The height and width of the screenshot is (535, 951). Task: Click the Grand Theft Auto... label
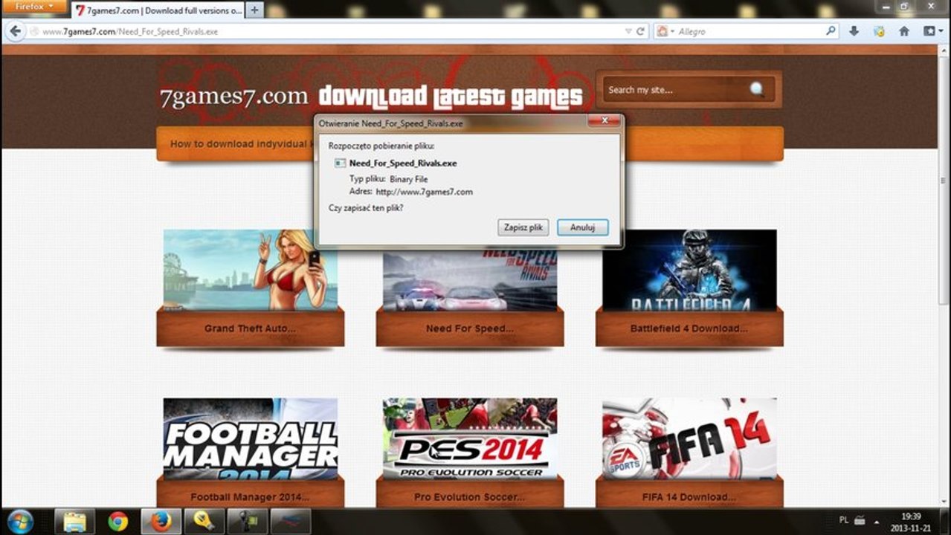pyautogui.click(x=250, y=328)
